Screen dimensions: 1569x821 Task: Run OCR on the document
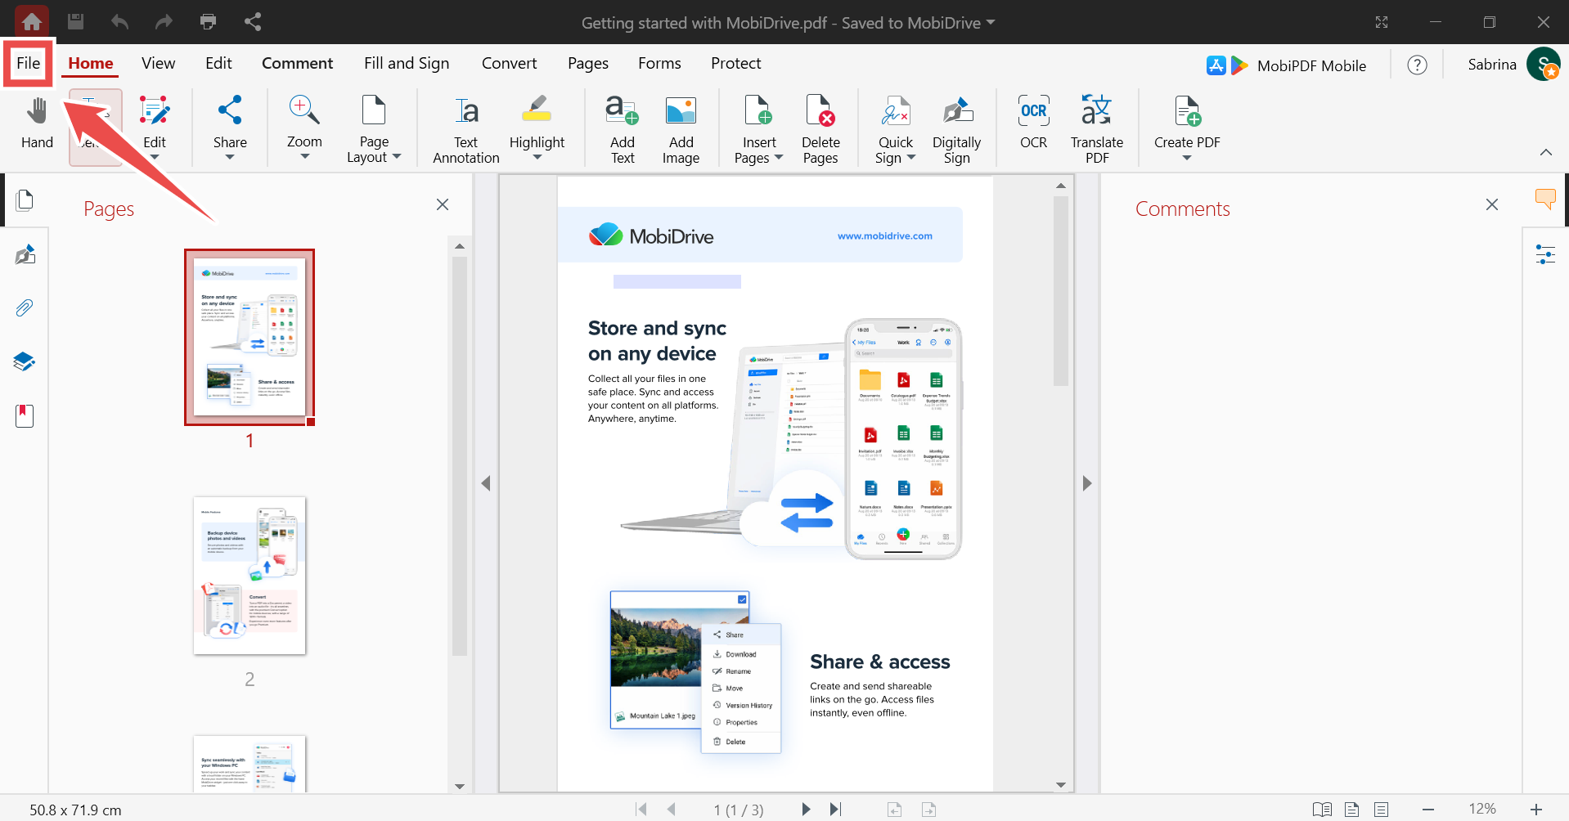[1033, 123]
